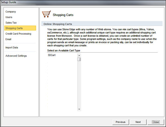
Task: Open Advanced Settings from the sidebar
Action: 16,56
